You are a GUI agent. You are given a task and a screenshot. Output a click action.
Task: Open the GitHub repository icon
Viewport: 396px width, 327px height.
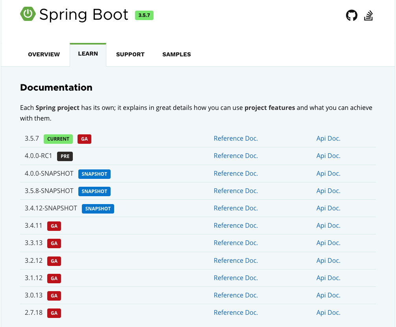tap(352, 15)
